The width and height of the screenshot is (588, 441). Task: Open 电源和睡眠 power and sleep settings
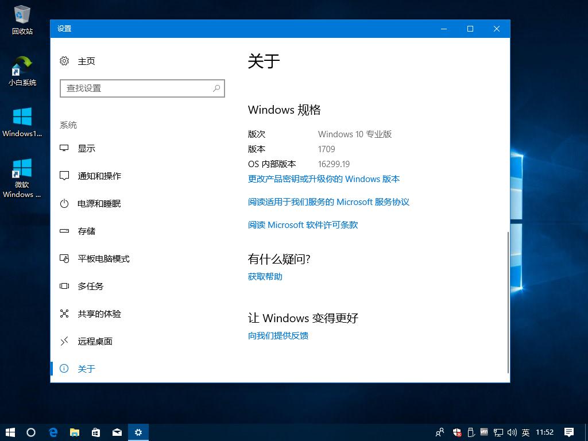[x=64, y=203]
